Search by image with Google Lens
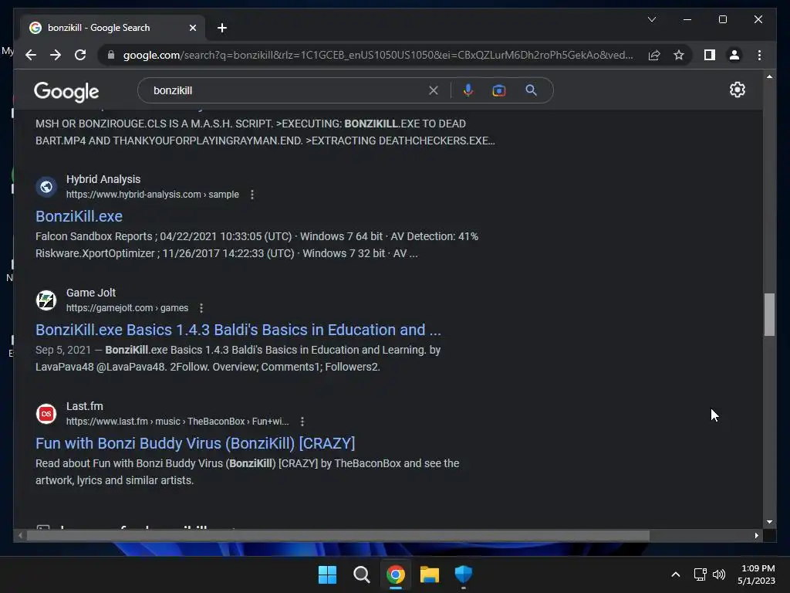 coord(499,90)
